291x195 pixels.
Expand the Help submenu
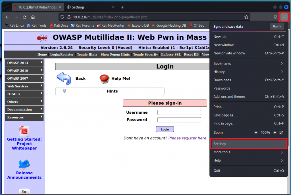248,160
